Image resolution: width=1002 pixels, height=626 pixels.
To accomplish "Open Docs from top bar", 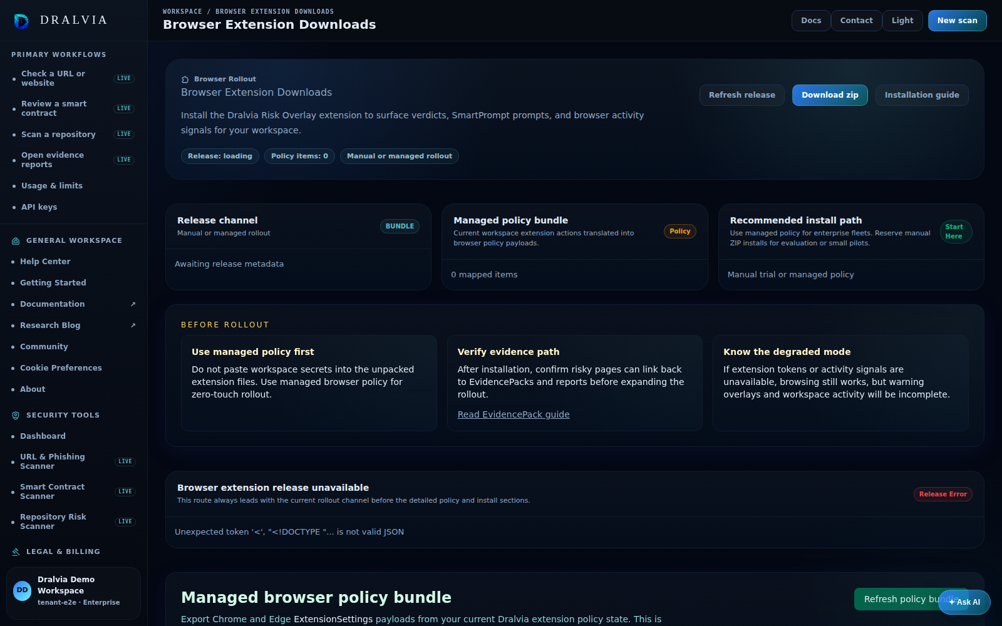I will tap(811, 21).
